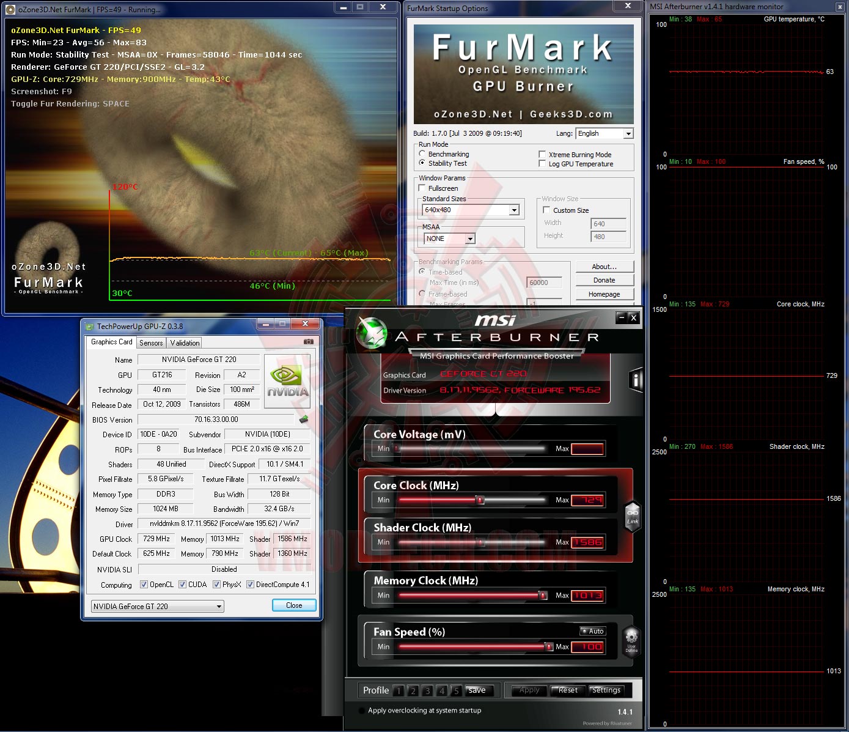
Task: Reset Afterburner settings with the Reset button
Action: [568, 690]
